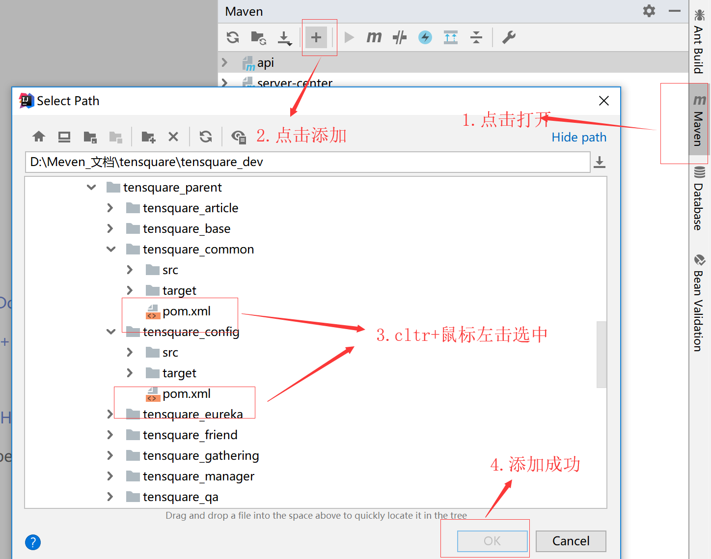Select tensquare_common folder
Screen dimensions: 711x559
pyautogui.click(x=190, y=249)
